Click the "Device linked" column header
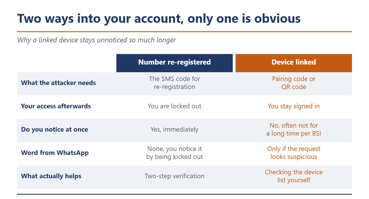369x199 pixels. [294, 63]
